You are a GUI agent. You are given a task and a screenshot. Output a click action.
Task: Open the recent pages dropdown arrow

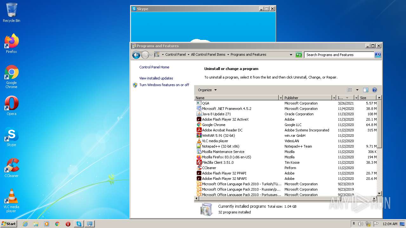pos(151,55)
